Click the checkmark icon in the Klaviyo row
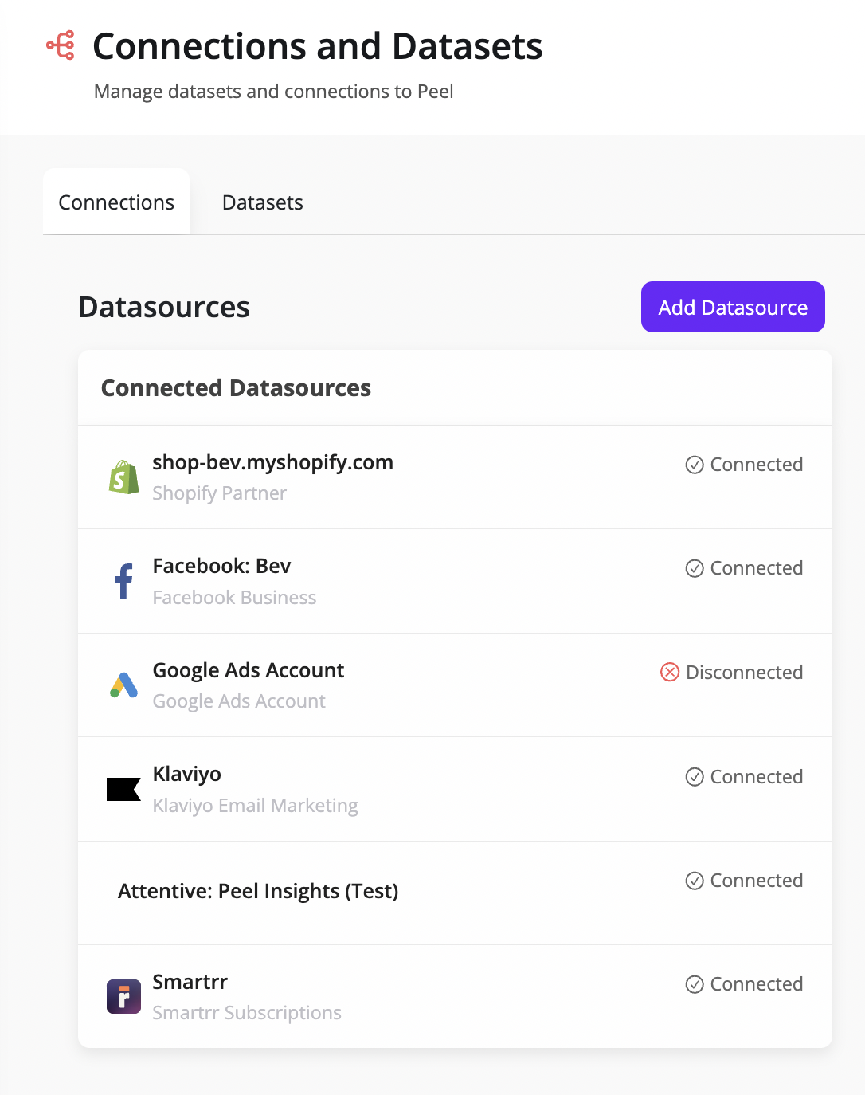This screenshot has height=1095, width=865. 695,777
